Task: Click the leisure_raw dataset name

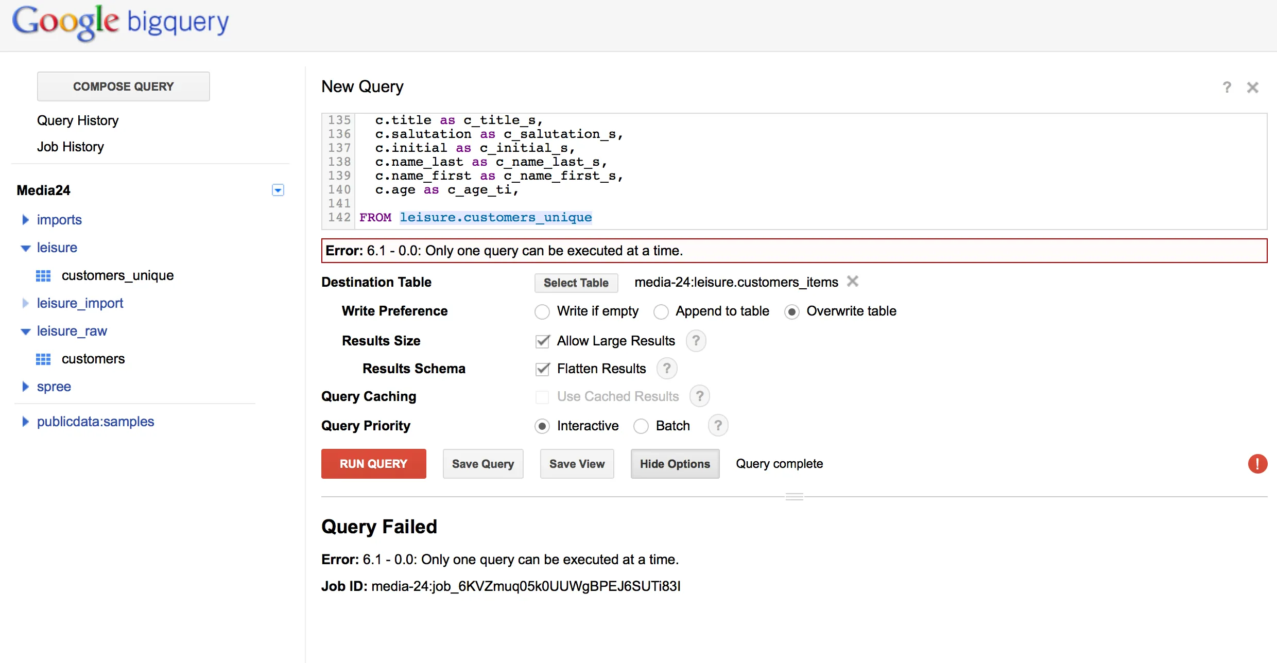Action: click(x=72, y=331)
